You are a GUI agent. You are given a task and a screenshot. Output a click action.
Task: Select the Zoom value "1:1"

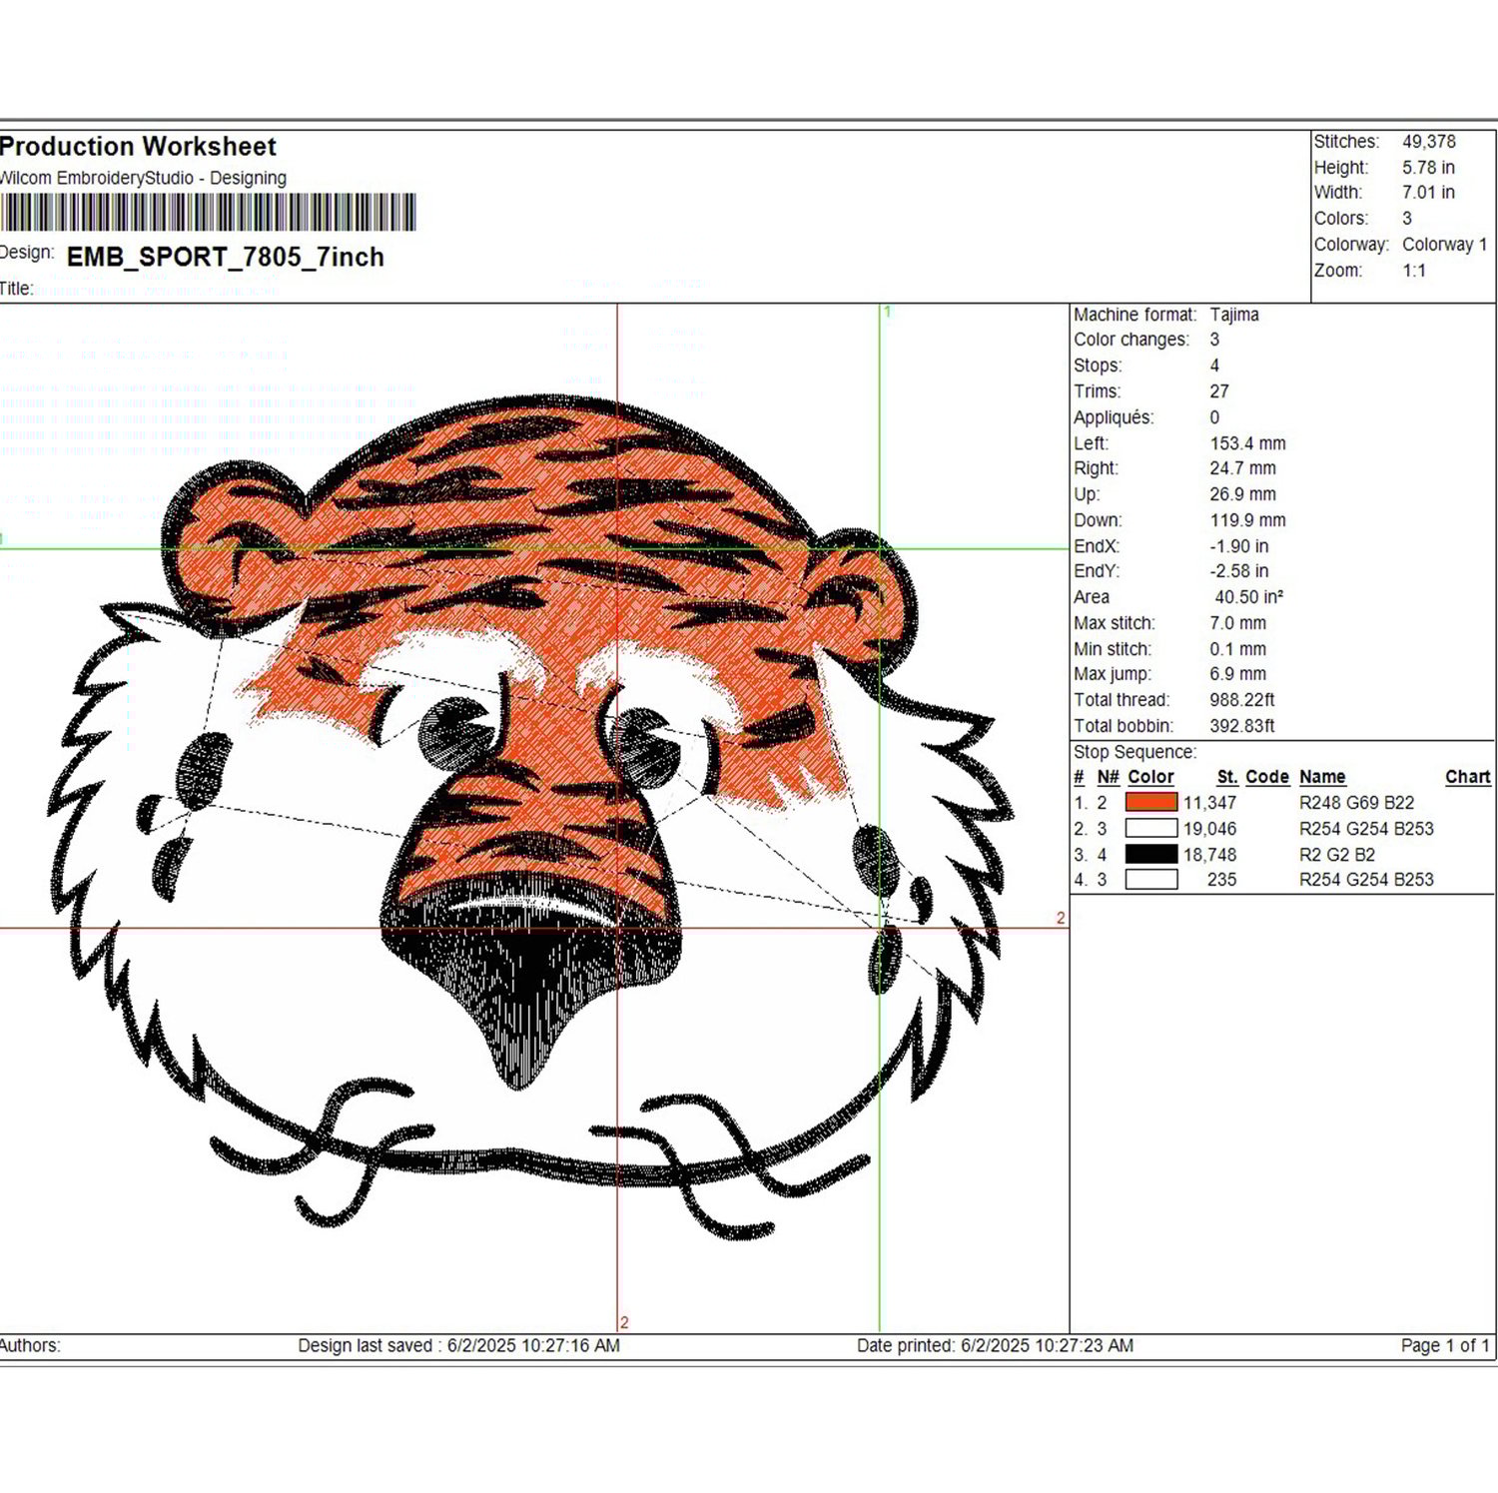(1414, 271)
